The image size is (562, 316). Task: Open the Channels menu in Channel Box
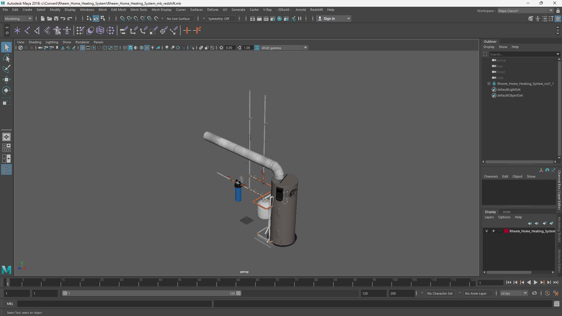(491, 176)
